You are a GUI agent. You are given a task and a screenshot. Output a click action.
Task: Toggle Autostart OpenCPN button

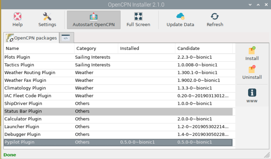[94, 20]
